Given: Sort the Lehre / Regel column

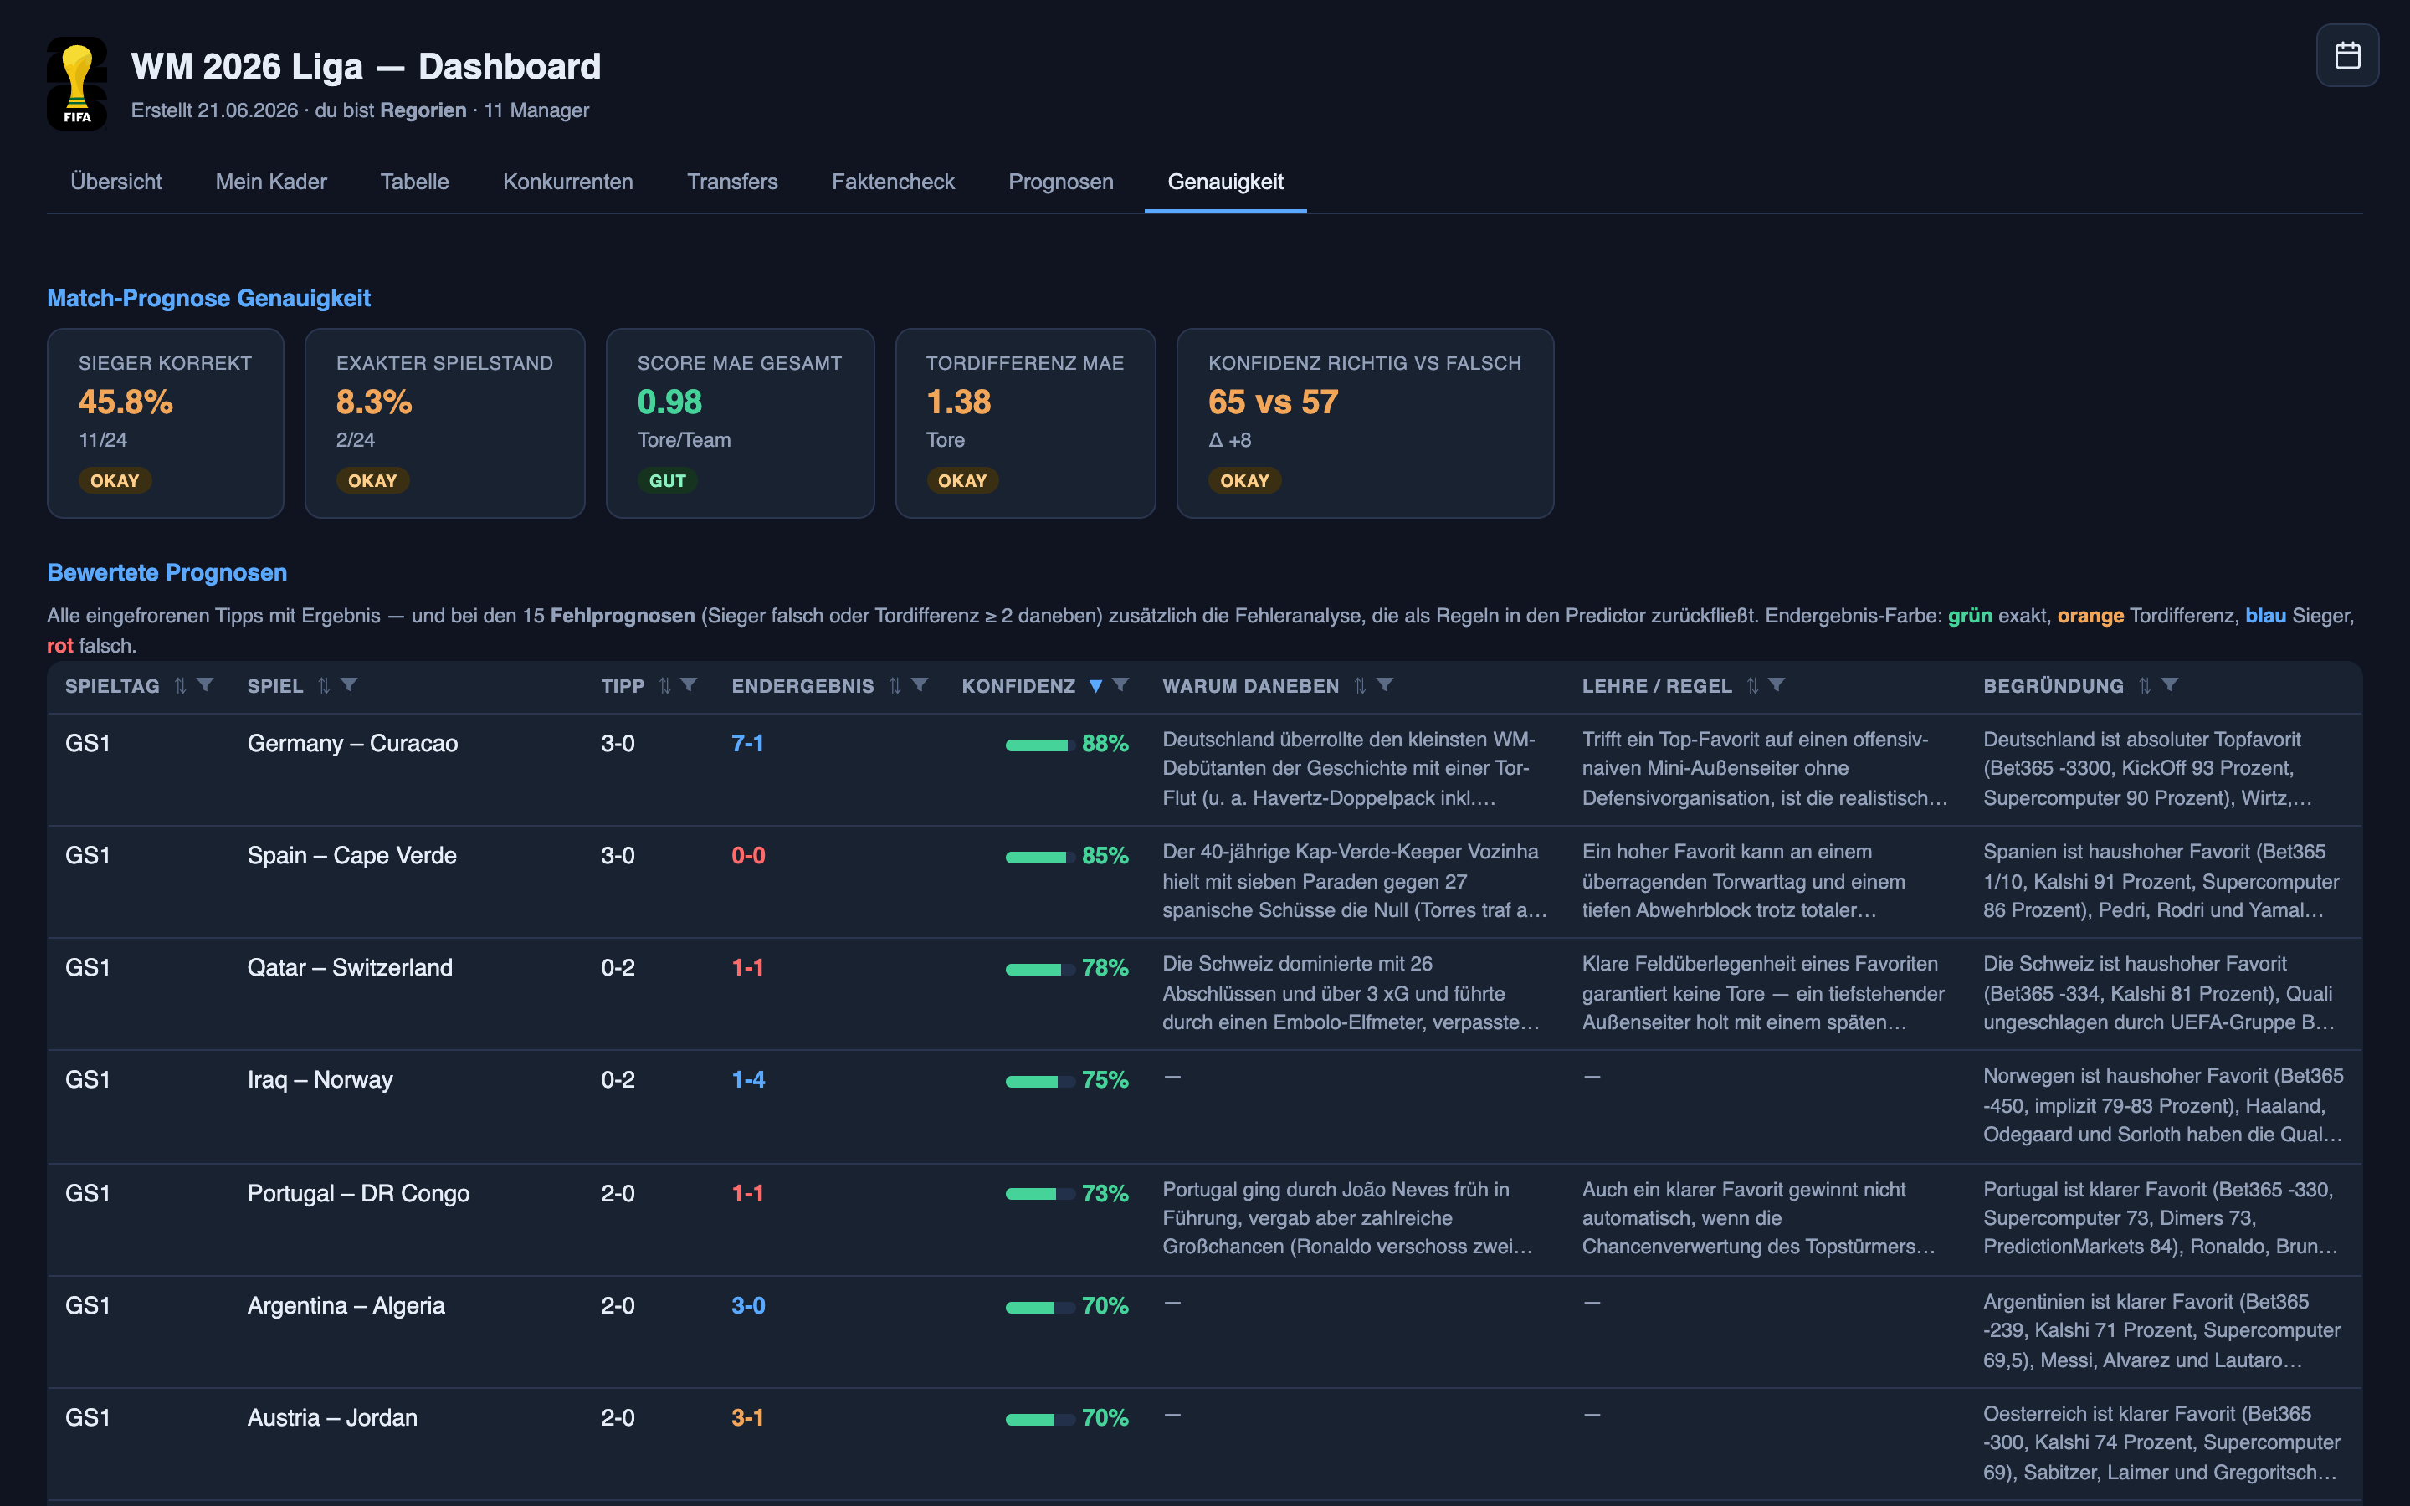Looking at the screenshot, I should pos(1751,685).
